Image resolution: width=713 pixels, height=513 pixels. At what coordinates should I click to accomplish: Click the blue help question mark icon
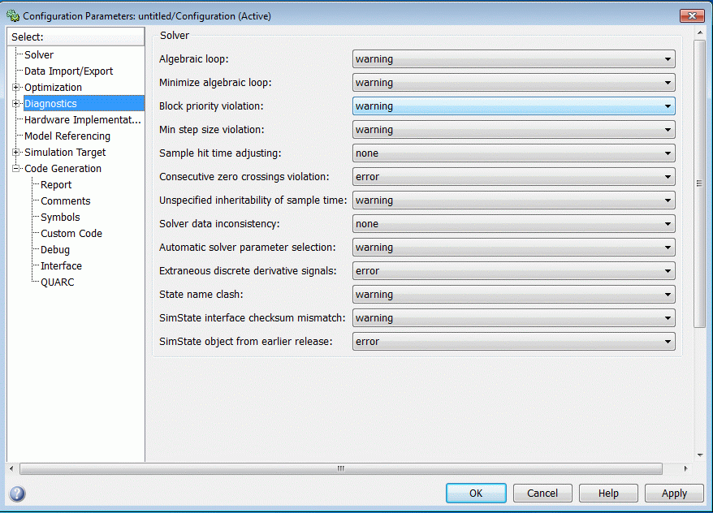coord(17,494)
